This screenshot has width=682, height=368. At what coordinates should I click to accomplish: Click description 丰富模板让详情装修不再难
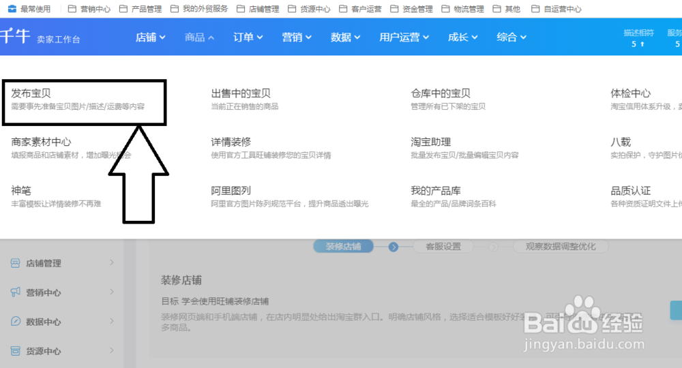(56, 204)
